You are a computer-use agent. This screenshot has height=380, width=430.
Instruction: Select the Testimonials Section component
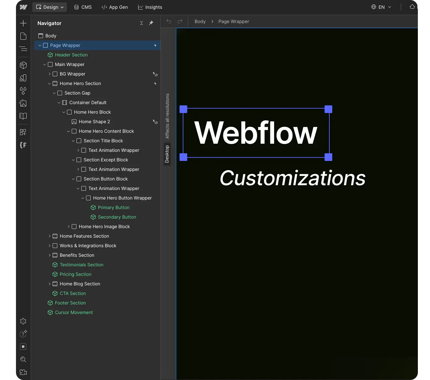tap(97, 265)
